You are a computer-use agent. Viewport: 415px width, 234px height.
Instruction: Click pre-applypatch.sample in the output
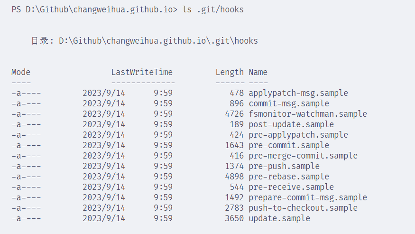pos(298,135)
